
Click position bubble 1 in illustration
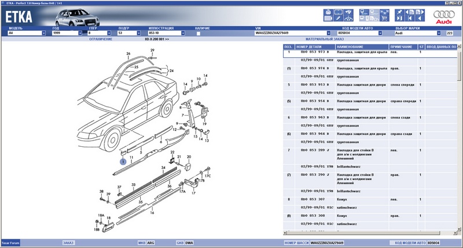(x=123, y=162)
